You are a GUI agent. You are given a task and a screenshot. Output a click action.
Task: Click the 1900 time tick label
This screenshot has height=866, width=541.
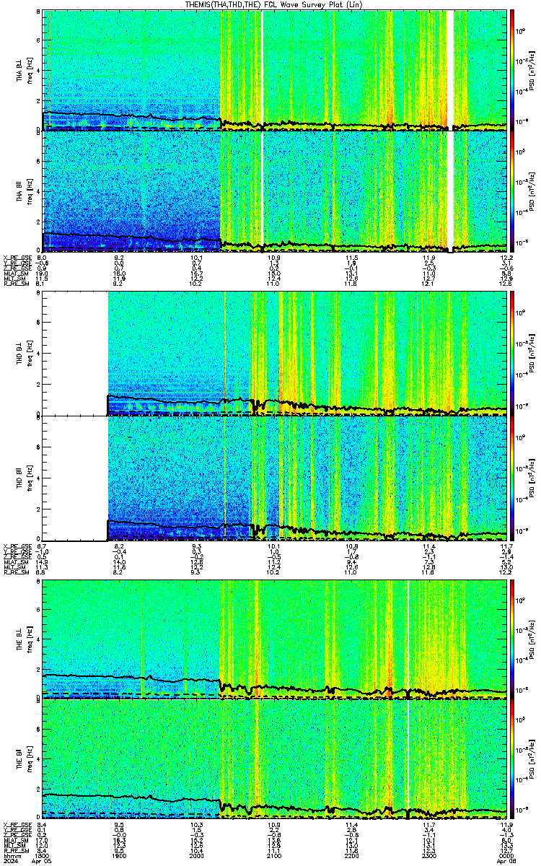pyautogui.click(x=120, y=855)
